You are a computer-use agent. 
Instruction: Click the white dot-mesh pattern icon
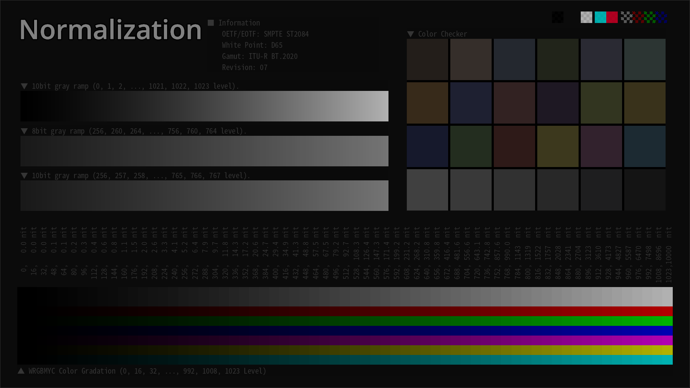pyautogui.click(x=626, y=17)
